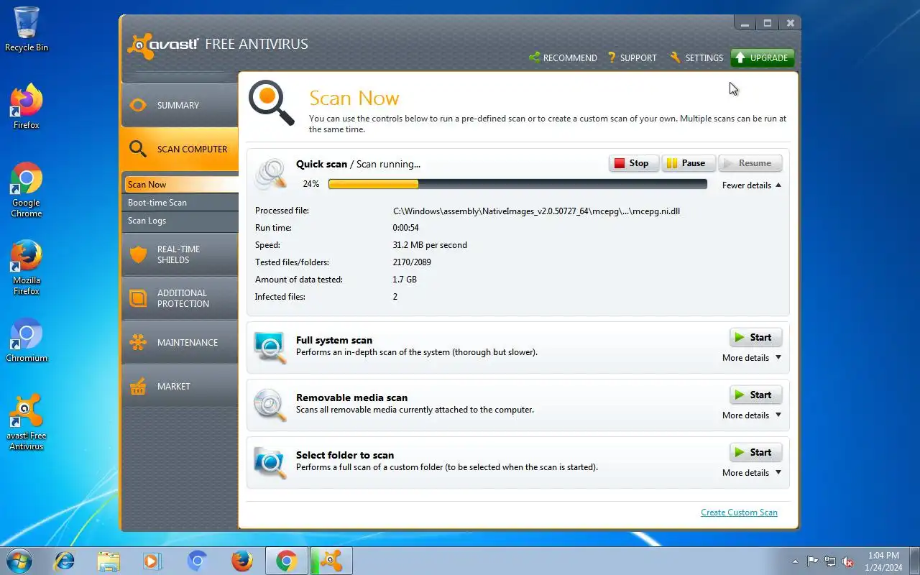920x575 pixels.
Task: Open the Market section
Action: [x=180, y=386]
